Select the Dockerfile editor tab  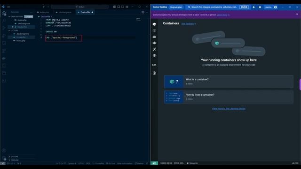tap(85, 12)
